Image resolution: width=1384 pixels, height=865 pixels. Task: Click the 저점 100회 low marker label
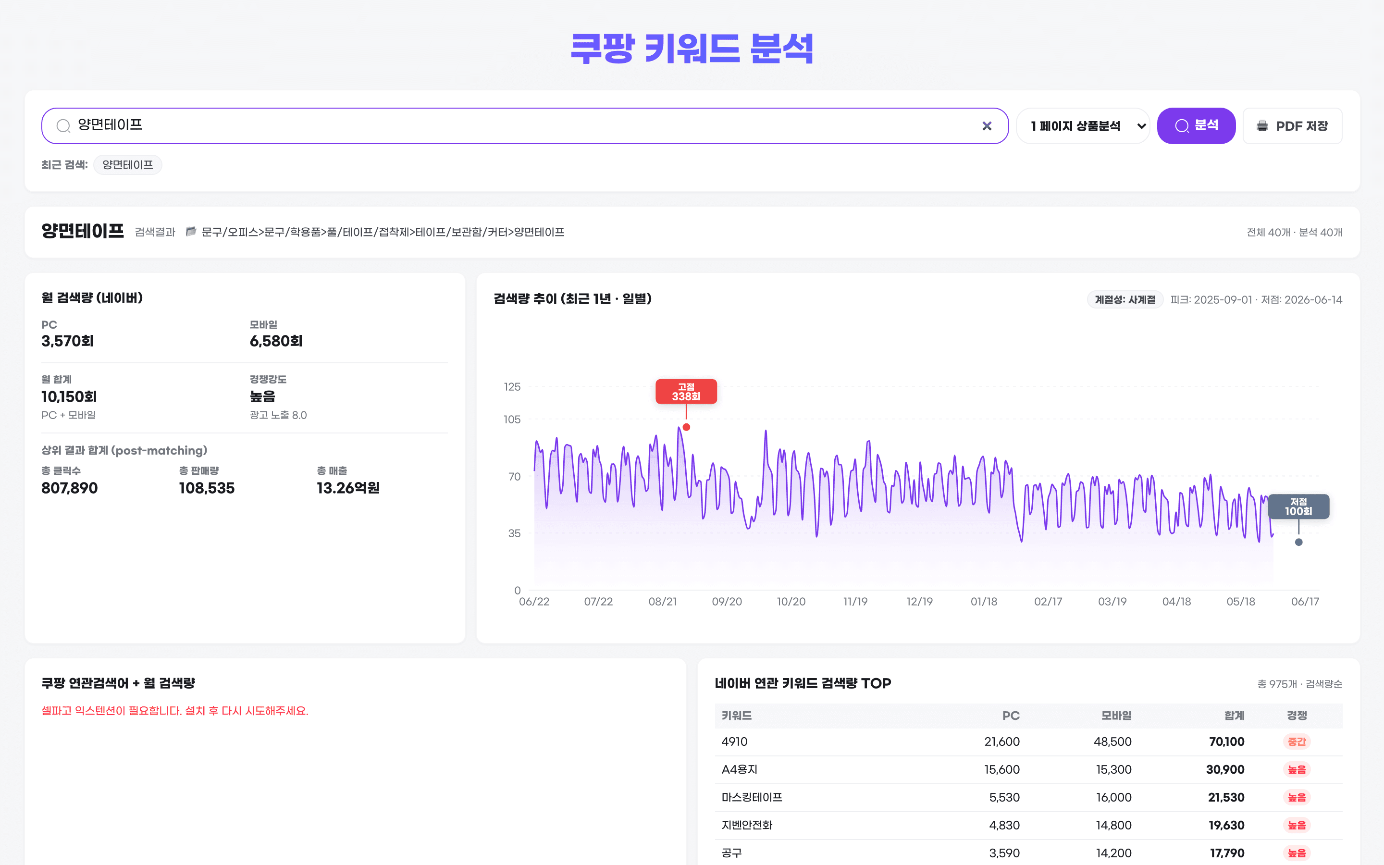[x=1298, y=507]
